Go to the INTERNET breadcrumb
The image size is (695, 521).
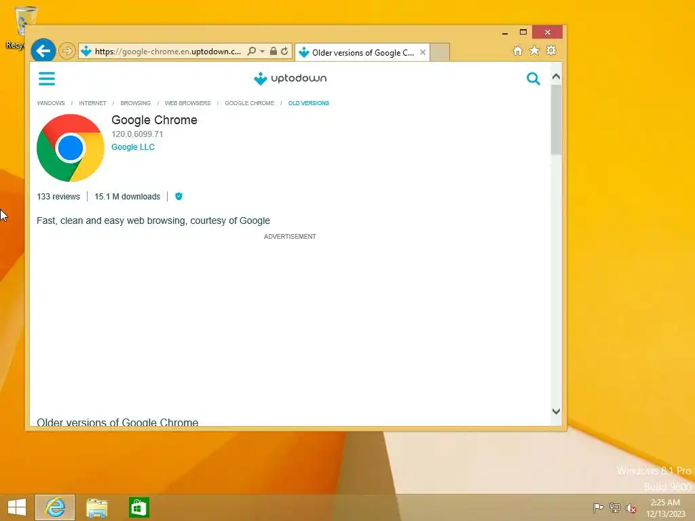(x=92, y=103)
